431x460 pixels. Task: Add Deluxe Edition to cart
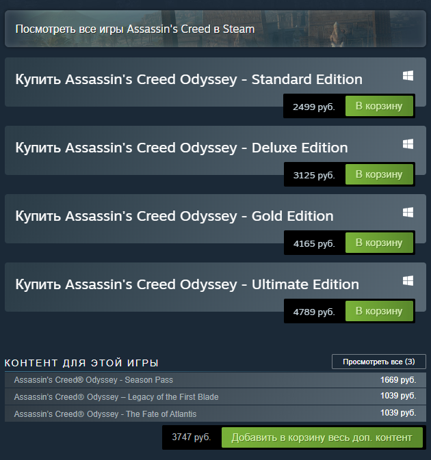(379, 175)
